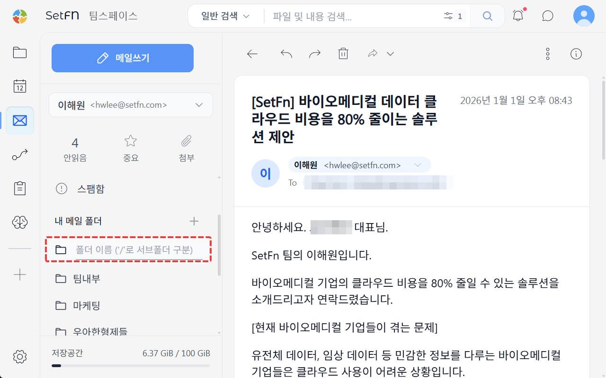Click the 내 메일 폴더 section header

(78, 221)
